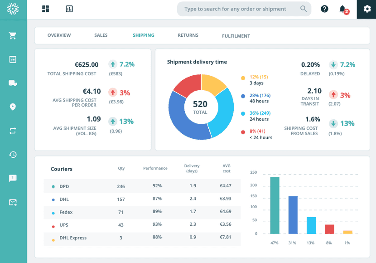The height and width of the screenshot is (263, 376).
Task: Open the Fulfilment tab
Action: [236, 36]
